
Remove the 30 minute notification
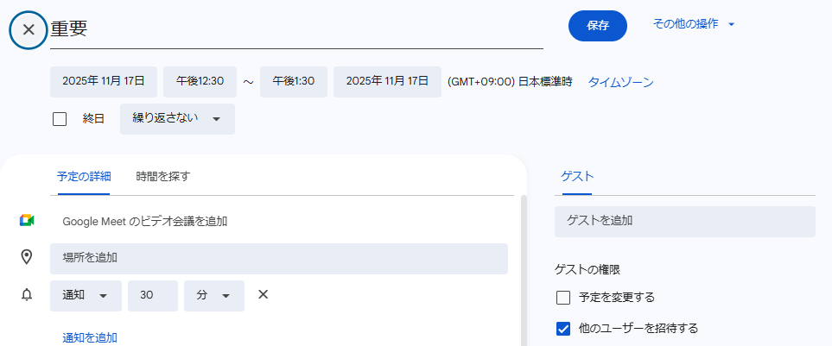click(x=264, y=295)
